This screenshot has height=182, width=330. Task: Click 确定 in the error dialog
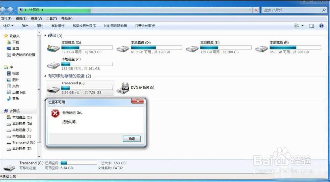(132, 139)
